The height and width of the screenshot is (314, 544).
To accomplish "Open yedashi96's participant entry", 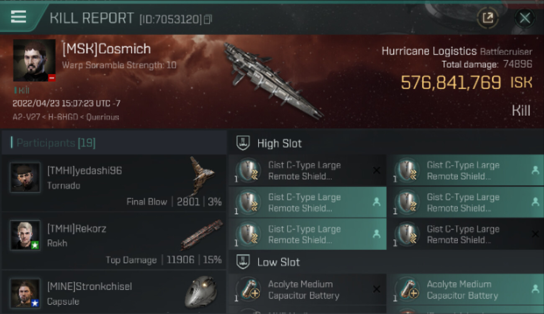I will click(x=114, y=183).
